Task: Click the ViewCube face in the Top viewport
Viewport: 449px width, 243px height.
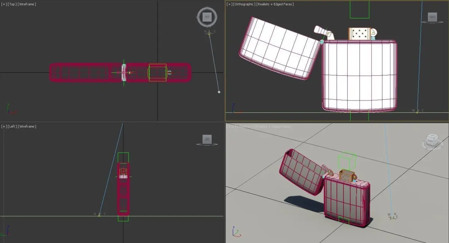Action: pyautogui.click(x=207, y=17)
